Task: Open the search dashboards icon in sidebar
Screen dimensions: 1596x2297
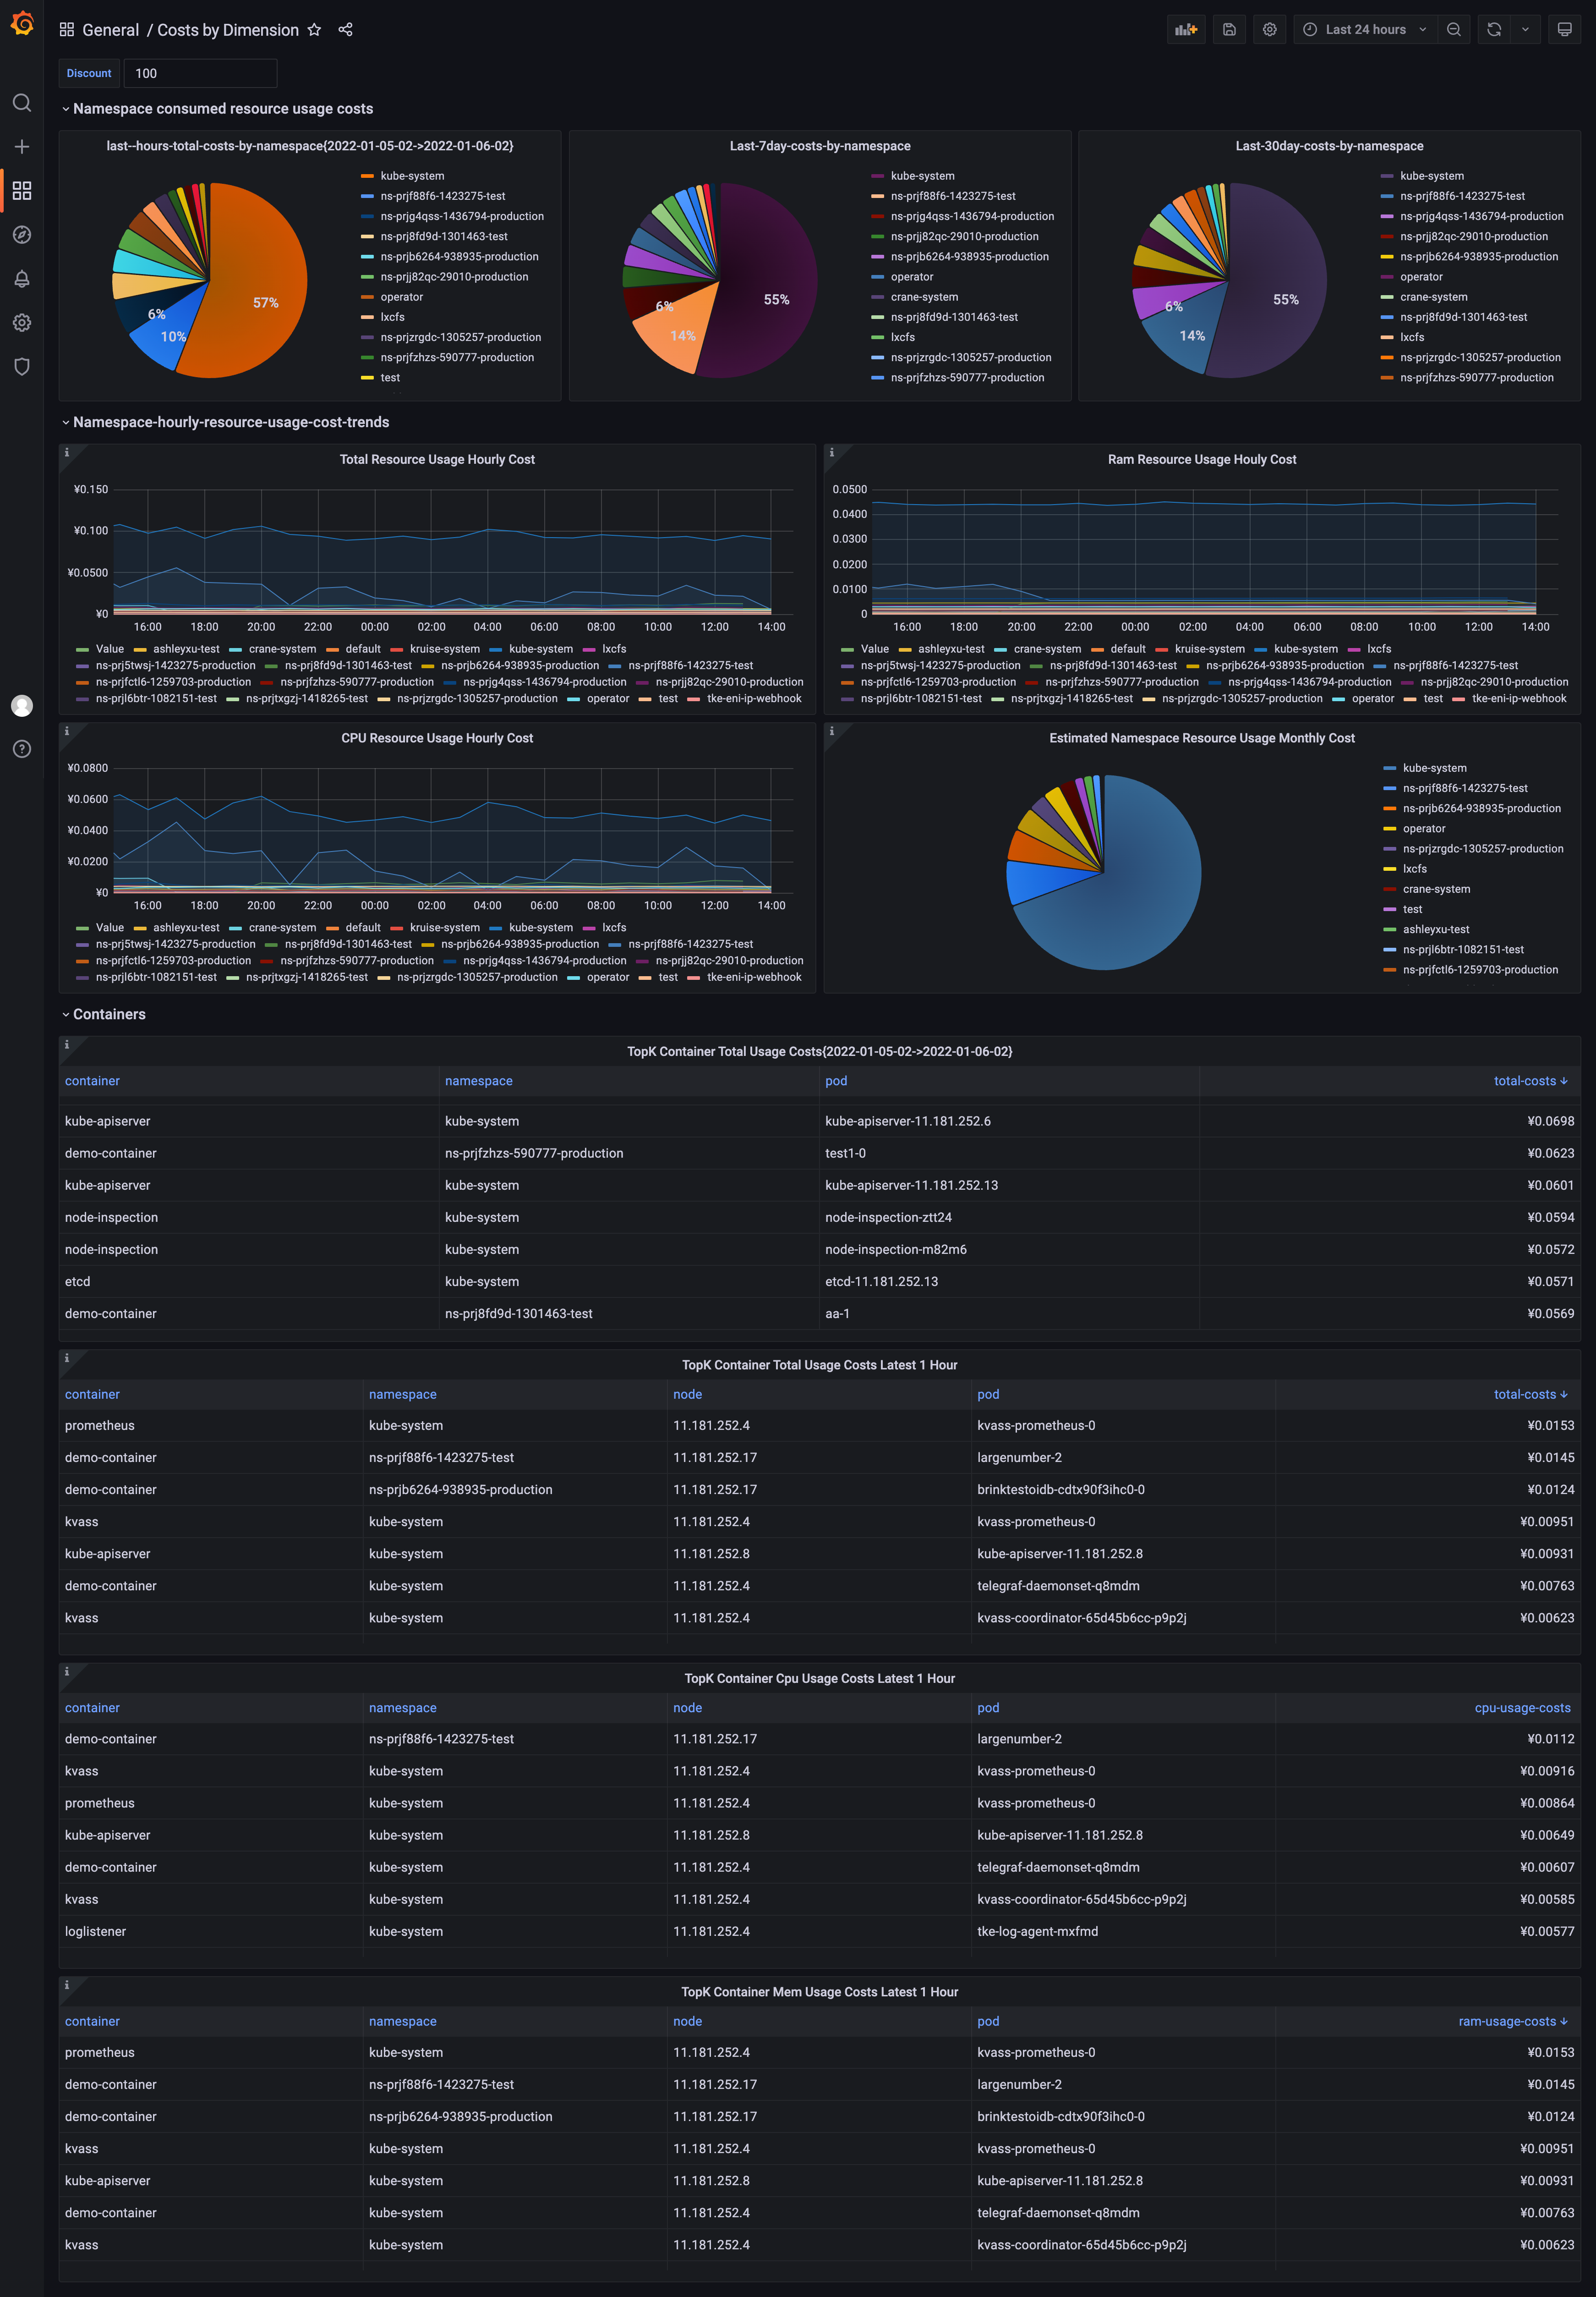Action: click(22, 103)
